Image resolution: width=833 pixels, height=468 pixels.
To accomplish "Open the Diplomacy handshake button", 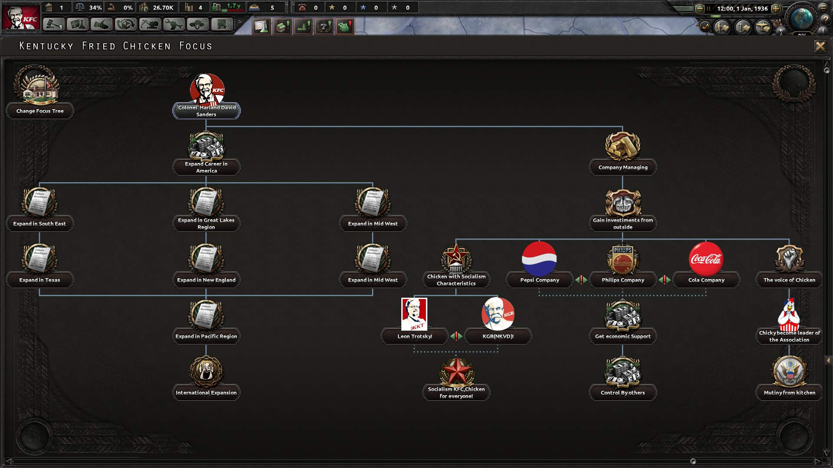I will (102, 25).
